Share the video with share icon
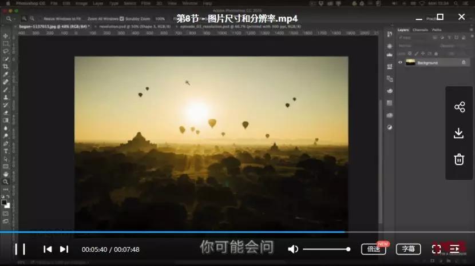Screen dimensions: 475x266 [x=459, y=107]
